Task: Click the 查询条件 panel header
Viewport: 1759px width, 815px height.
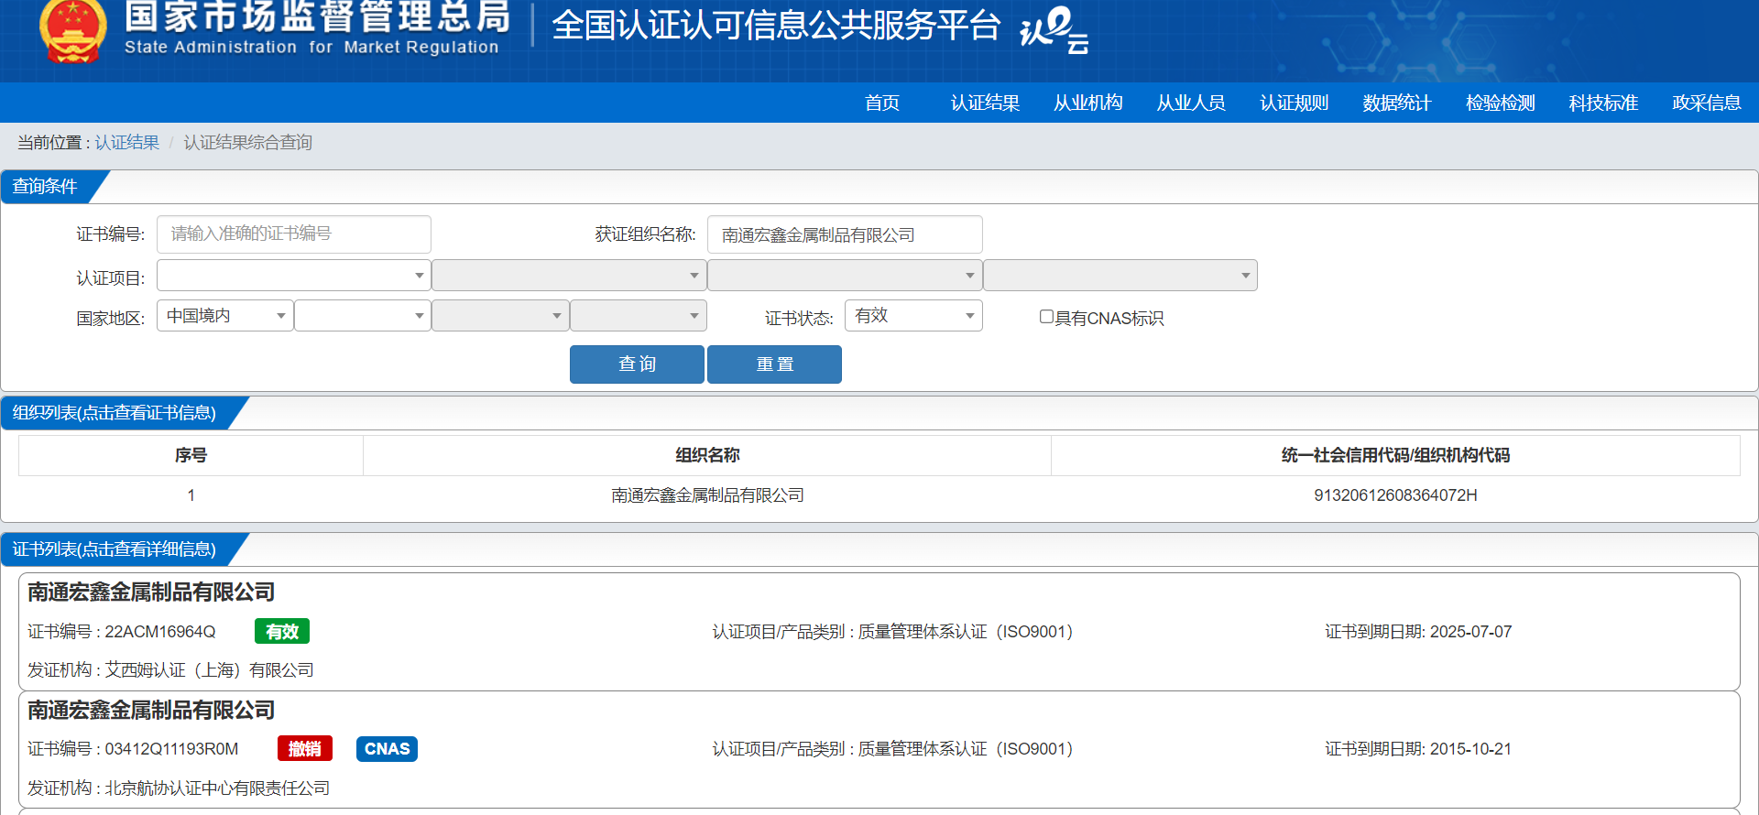Action: pos(45,187)
